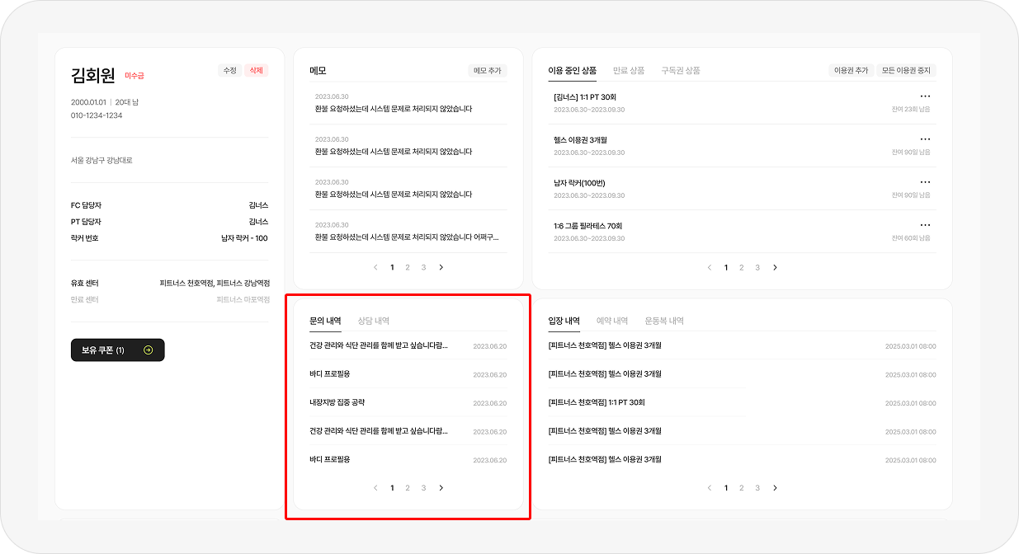
Task: Click the arrow icon on 보유 쿠폰 button
Action: coord(148,350)
